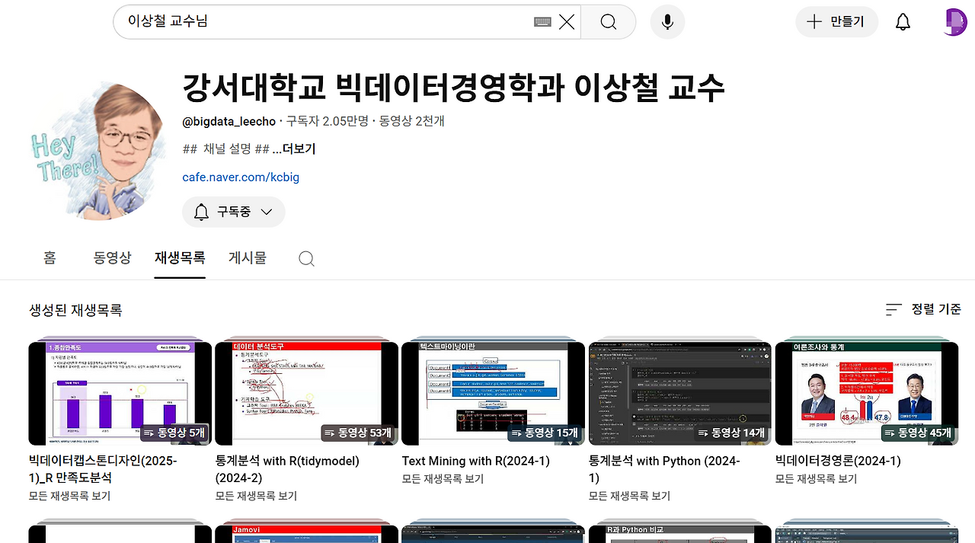Expand the channel description with 더보기

296,149
